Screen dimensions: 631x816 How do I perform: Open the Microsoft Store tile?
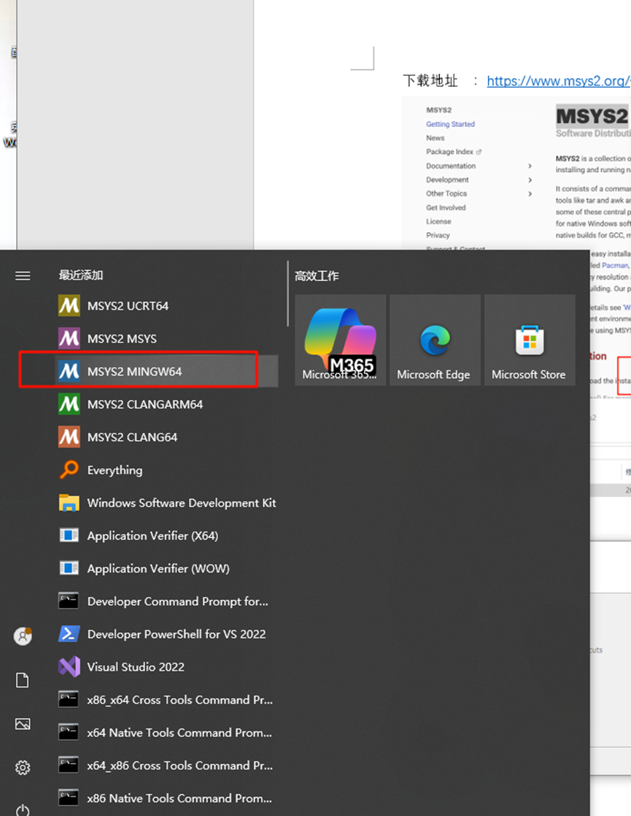530,340
